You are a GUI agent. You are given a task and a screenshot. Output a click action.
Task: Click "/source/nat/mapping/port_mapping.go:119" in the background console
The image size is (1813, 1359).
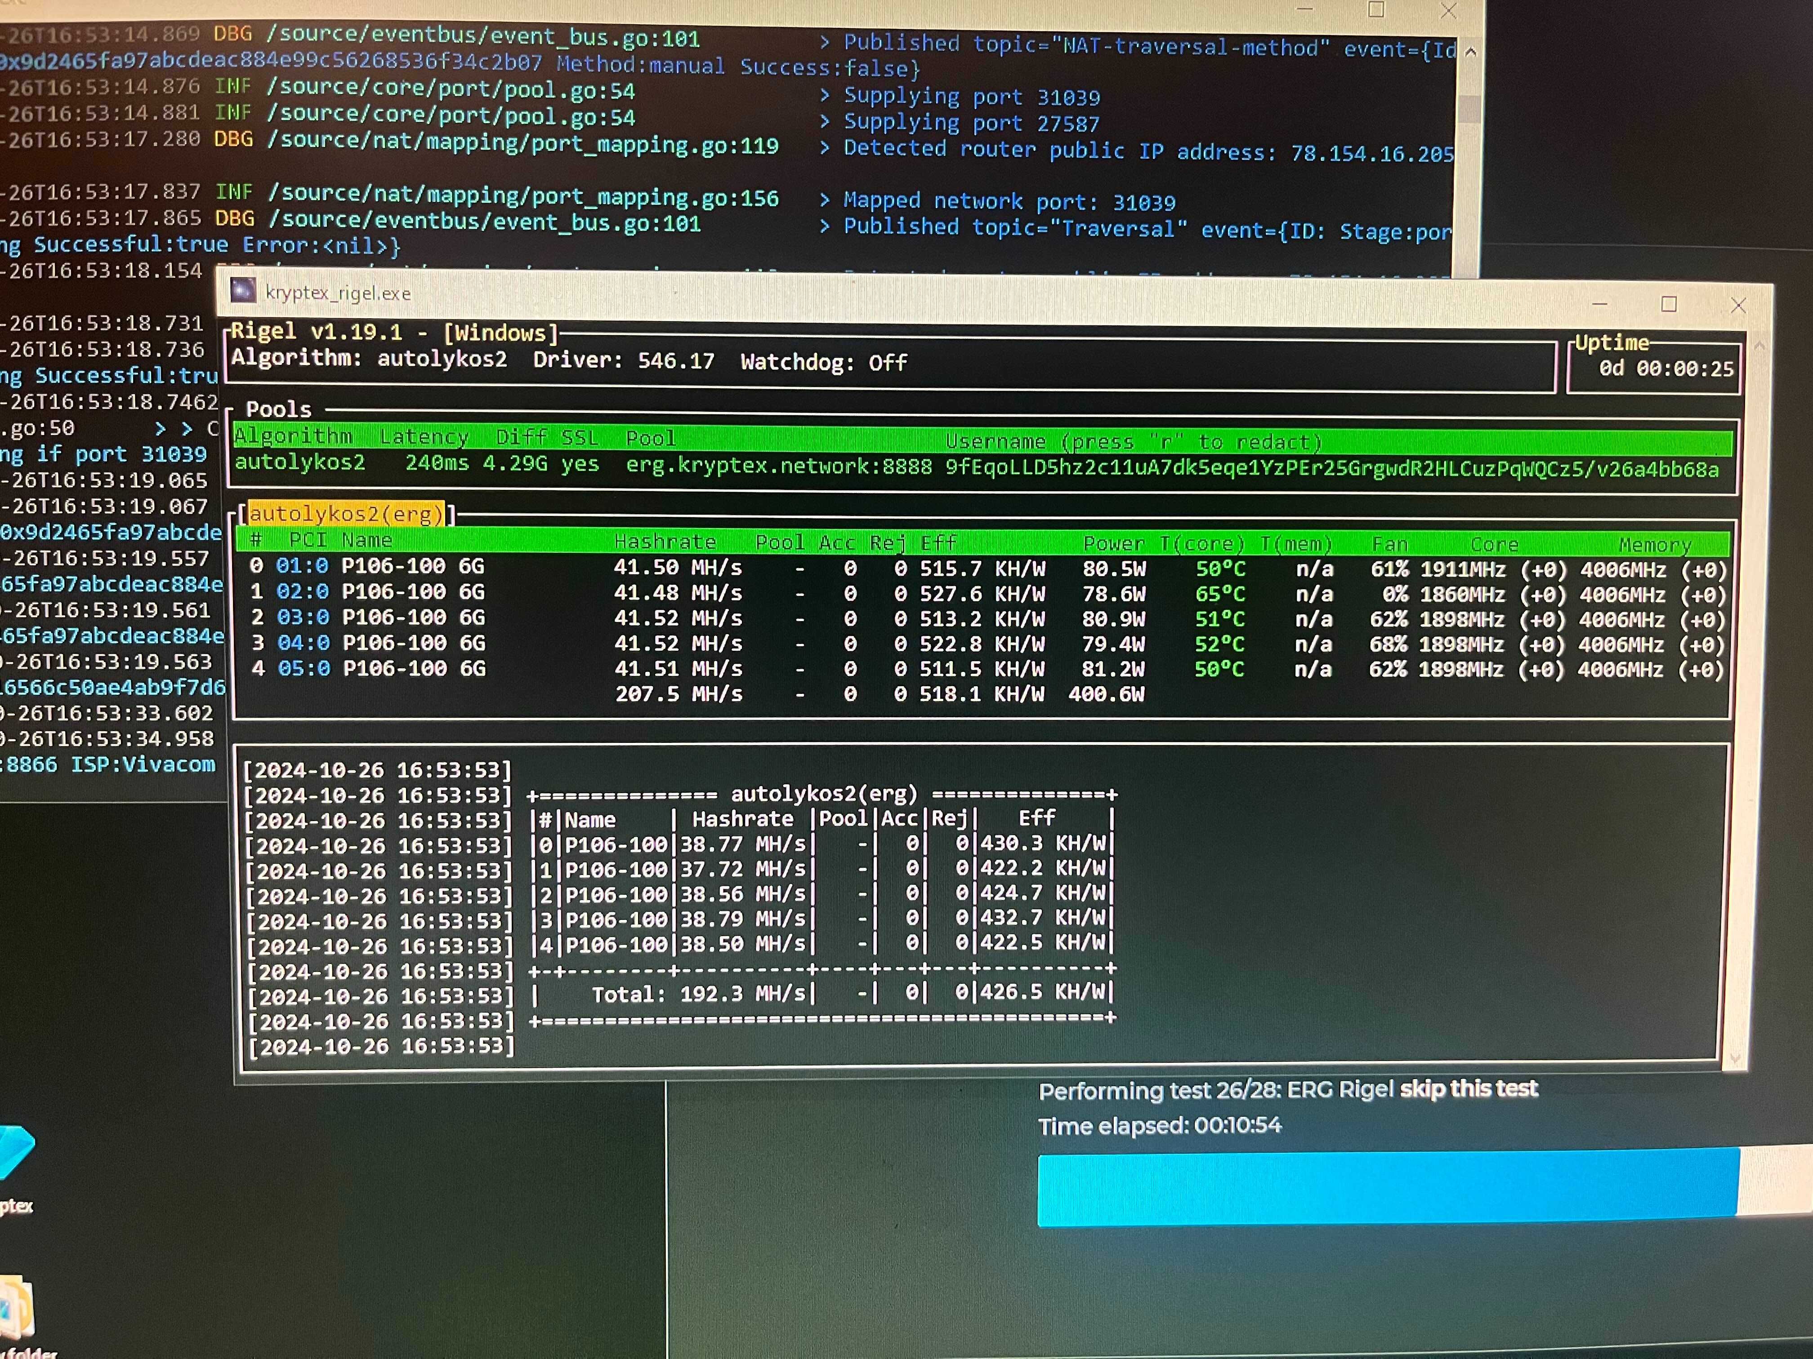tap(522, 143)
